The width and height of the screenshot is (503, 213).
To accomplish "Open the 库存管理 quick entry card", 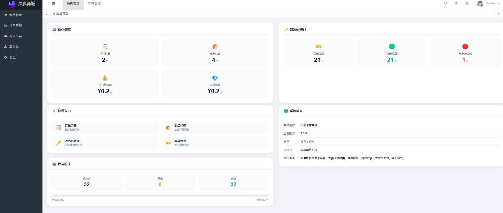I will tap(215, 143).
